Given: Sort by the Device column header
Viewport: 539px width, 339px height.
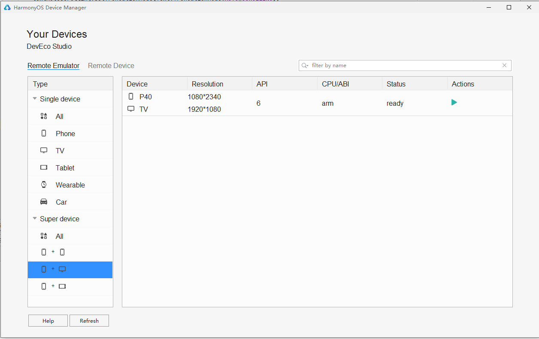Looking at the screenshot, I should (x=155, y=84).
